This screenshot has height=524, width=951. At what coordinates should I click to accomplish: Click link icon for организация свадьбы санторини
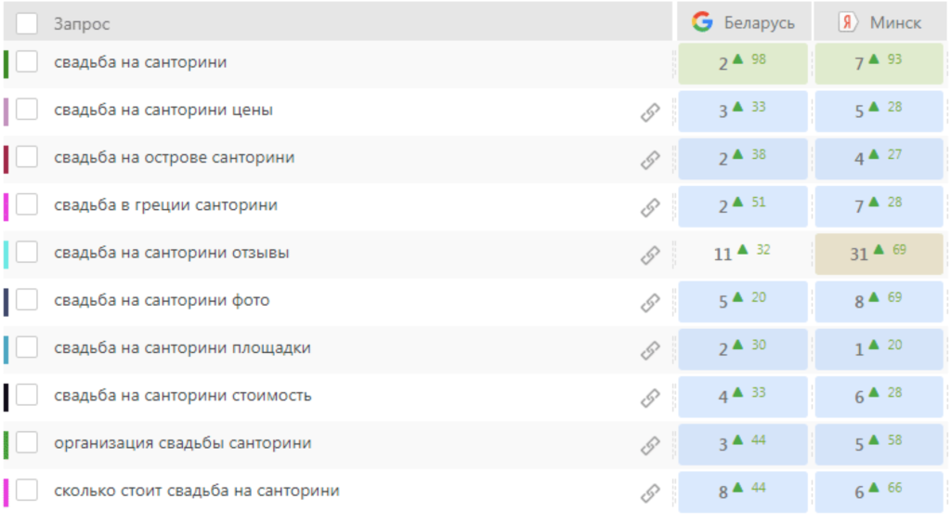[650, 446]
